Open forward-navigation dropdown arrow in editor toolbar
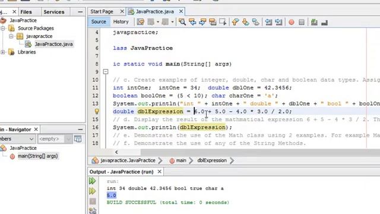Image resolution: width=380 pixels, height=214 pixels. coord(172,22)
